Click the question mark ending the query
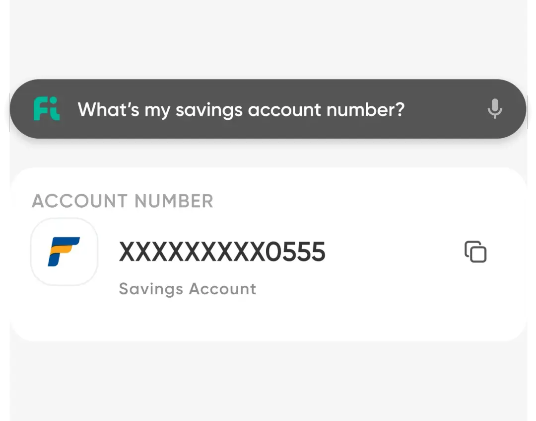536x421 pixels. (400, 109)
